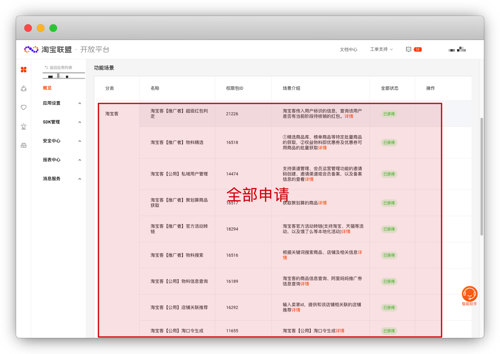Click 已获得 status for ID 16516

coord(389,255)
